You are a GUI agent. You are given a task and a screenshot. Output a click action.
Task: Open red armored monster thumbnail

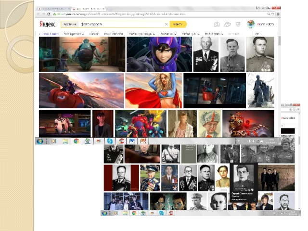point(248,124)
